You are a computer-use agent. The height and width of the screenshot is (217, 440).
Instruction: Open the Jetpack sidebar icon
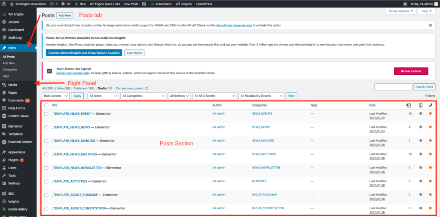(x=4, y=22)
